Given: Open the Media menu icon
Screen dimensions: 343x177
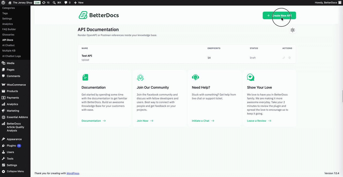Looking at the screenshot, I should coord(3,63).
